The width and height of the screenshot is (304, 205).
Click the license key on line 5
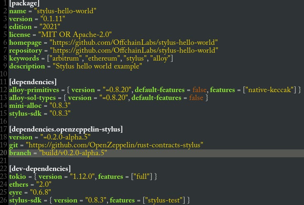[x=20, y=35]
